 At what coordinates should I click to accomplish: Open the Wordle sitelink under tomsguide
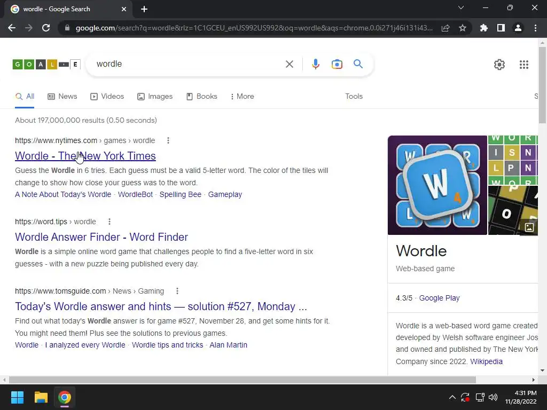pyautogui.click(x=27, y=345)
